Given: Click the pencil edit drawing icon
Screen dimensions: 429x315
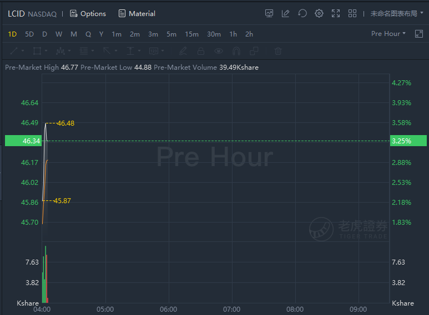Looking at the screenshot, I should coord(183,51).
